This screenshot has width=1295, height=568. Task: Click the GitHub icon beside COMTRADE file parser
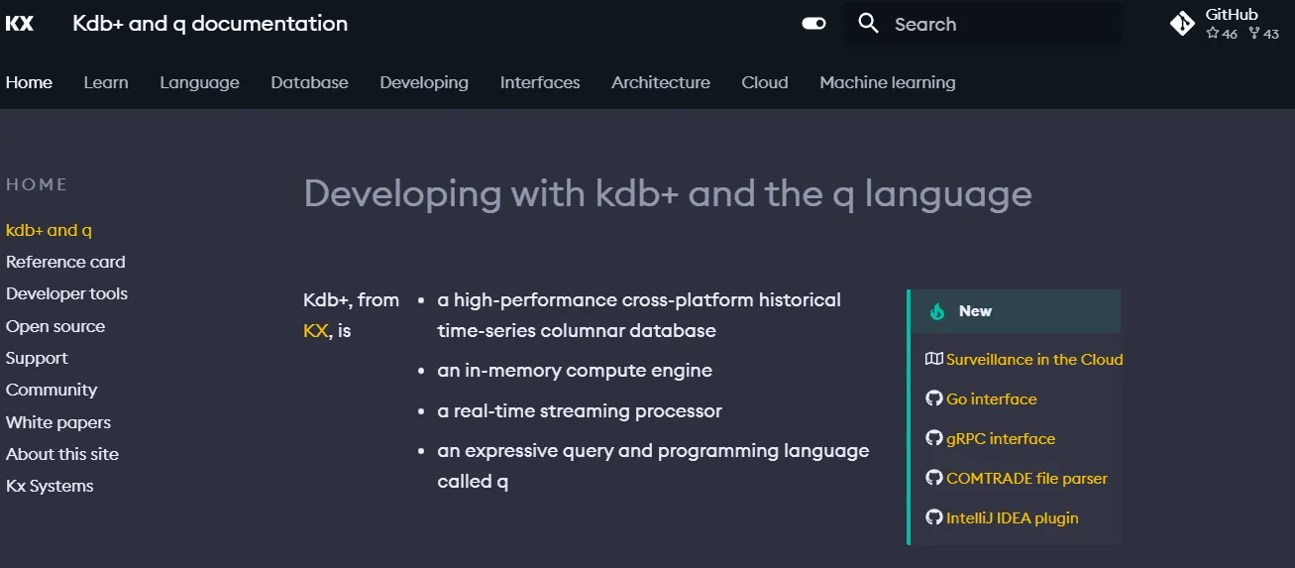point(933,478)
